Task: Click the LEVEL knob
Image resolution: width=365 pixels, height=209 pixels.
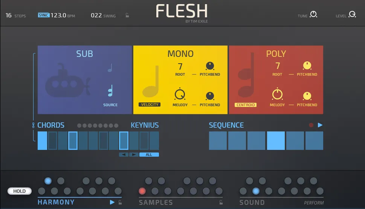Action: 352,14
